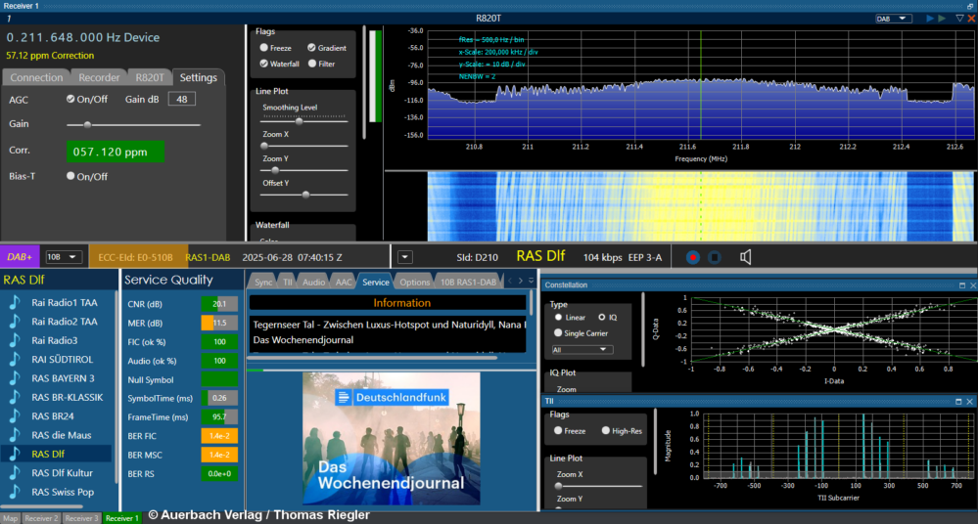This screenshot has width=978, height=524.
Task: Click the music note icon for RAS die Maus
Action: coord(15,435)
